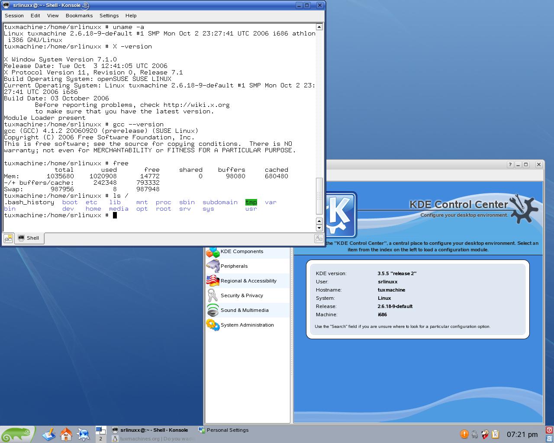Click the Release value 2.6.18-9-default
Viewport: 554px width, 443px height.
pos(395,306)
